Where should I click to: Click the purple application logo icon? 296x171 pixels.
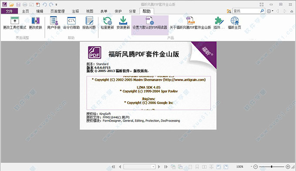pyautogui.click(x=4, y=4)
